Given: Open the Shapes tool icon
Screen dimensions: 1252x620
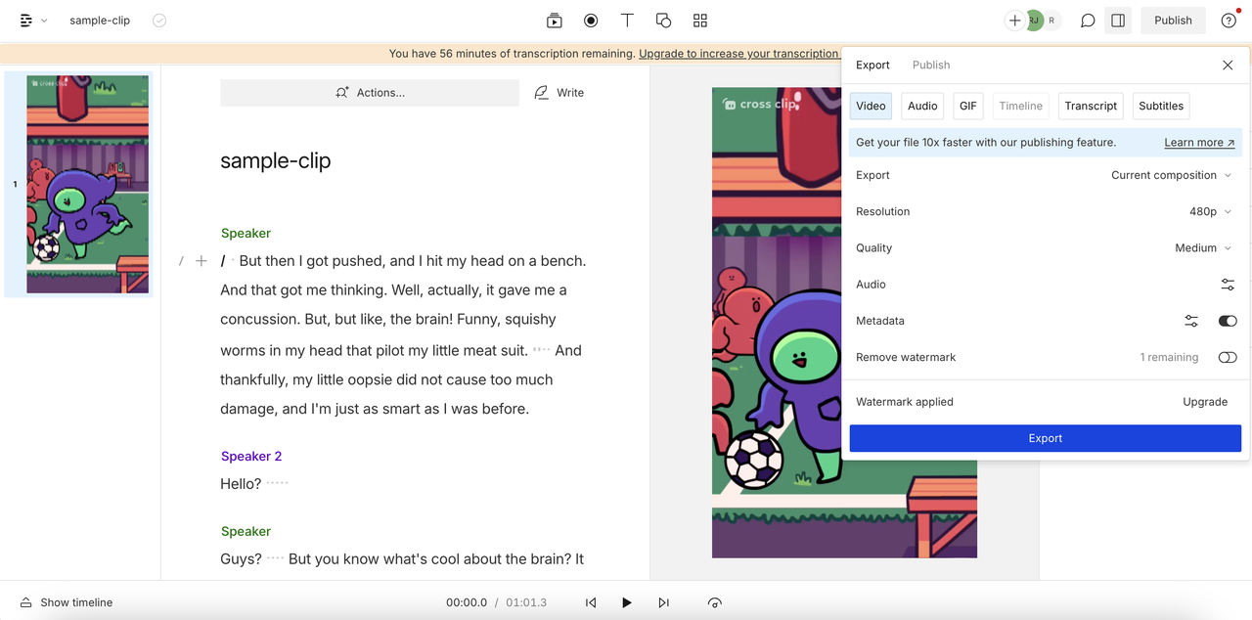Looking at the screenshot, I should [663, 21].
